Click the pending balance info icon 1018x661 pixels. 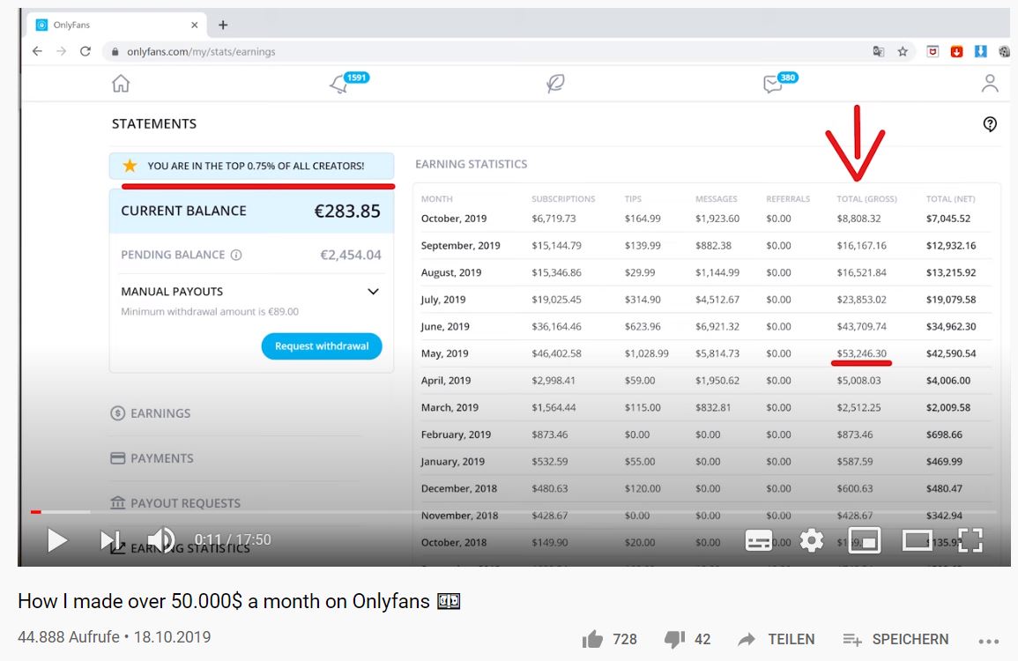point(236,255)
